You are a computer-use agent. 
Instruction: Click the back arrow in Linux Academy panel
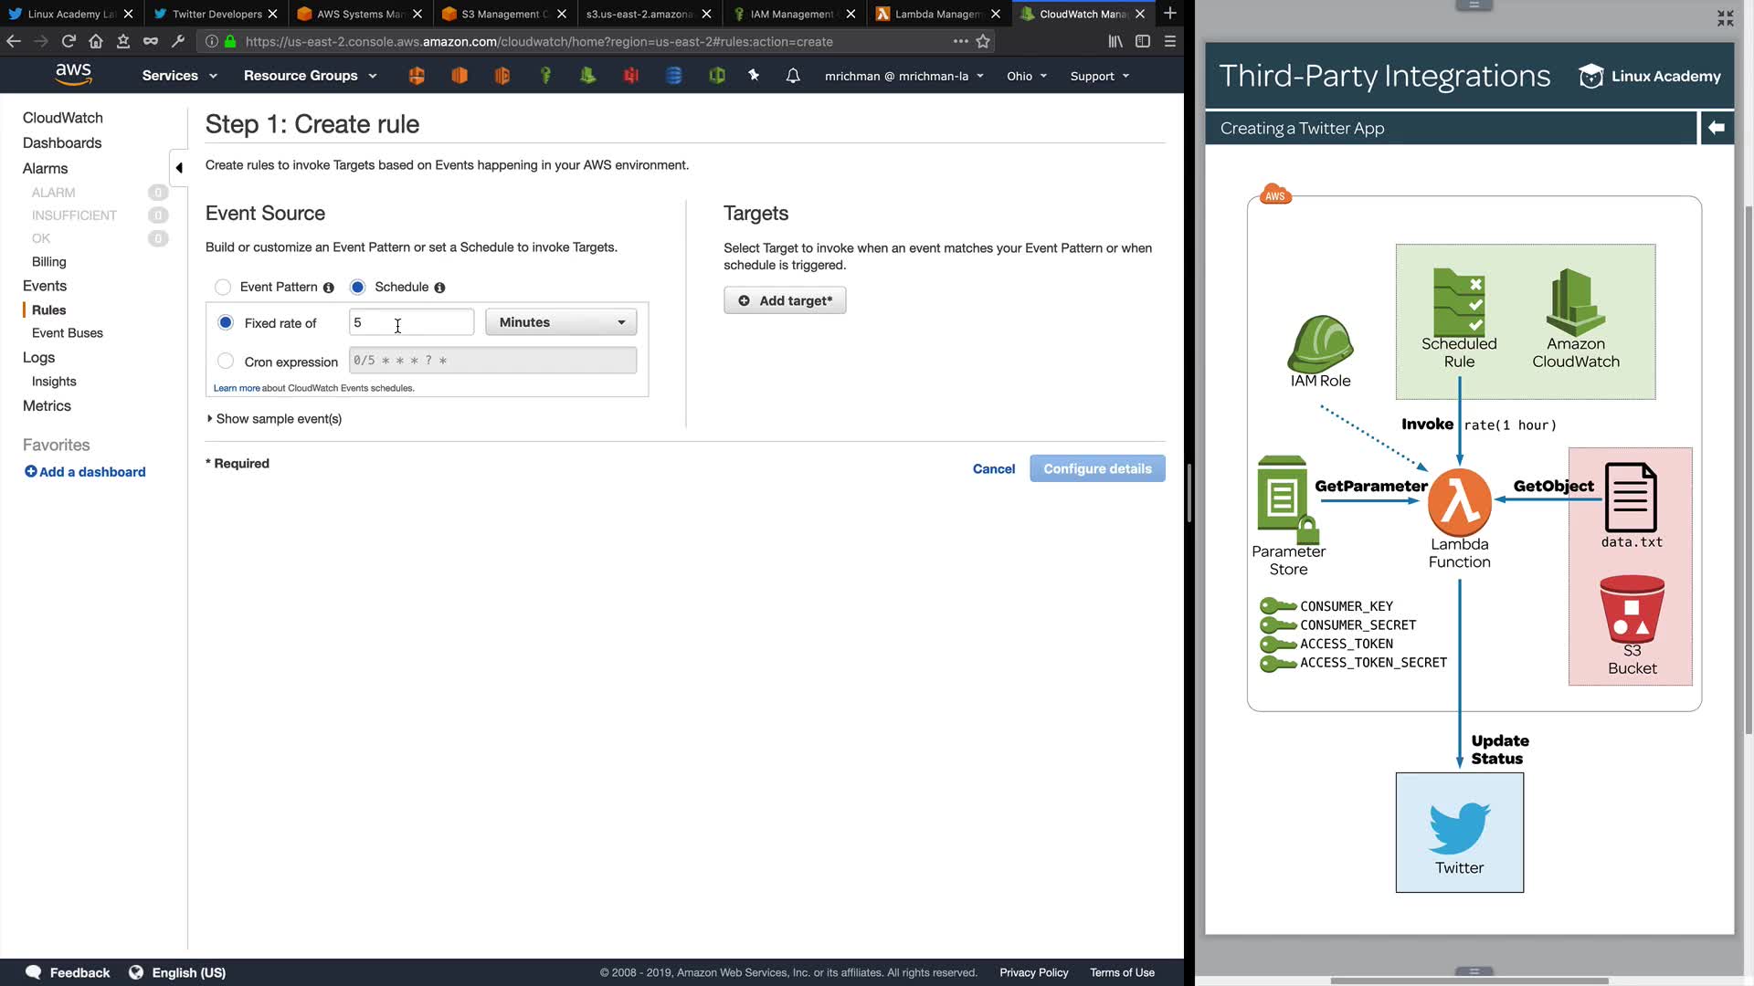click(x=1717, y=128)
